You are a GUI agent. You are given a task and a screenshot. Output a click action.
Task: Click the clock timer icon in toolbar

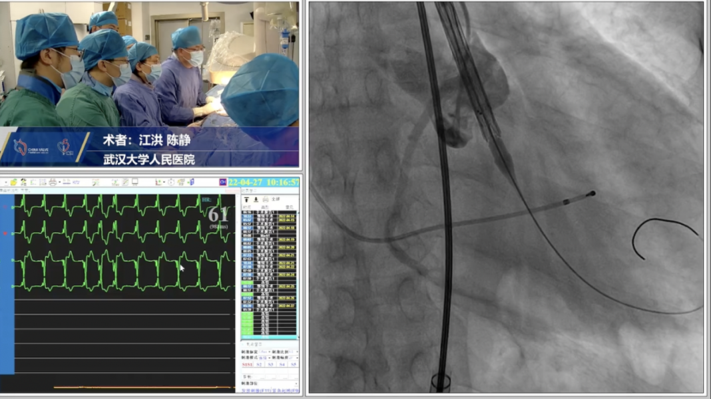click(171, 182)
